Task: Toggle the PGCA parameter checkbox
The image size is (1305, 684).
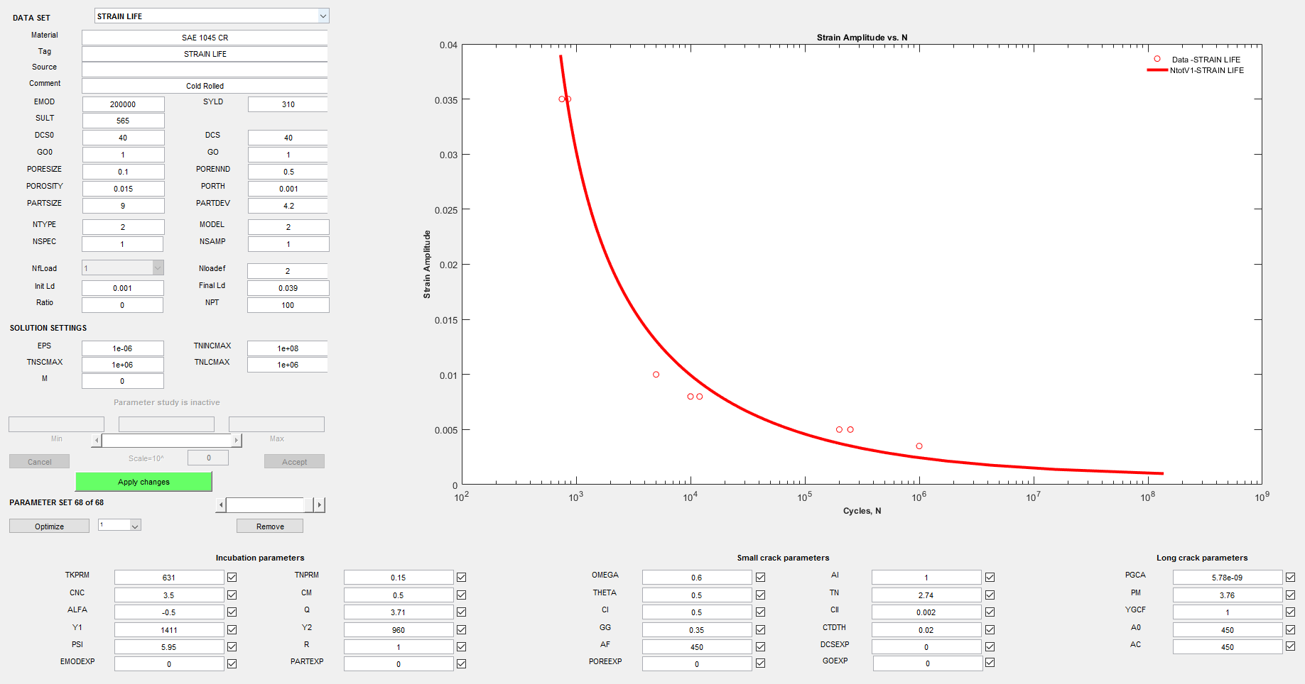Action: pos(1290,578)
